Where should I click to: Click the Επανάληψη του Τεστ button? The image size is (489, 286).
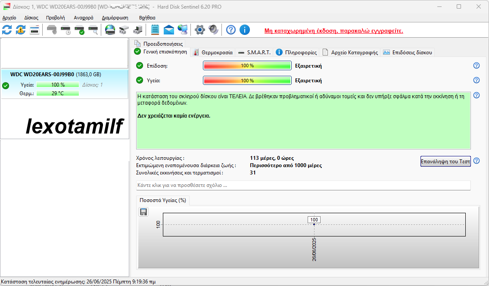tap(445, 161)
